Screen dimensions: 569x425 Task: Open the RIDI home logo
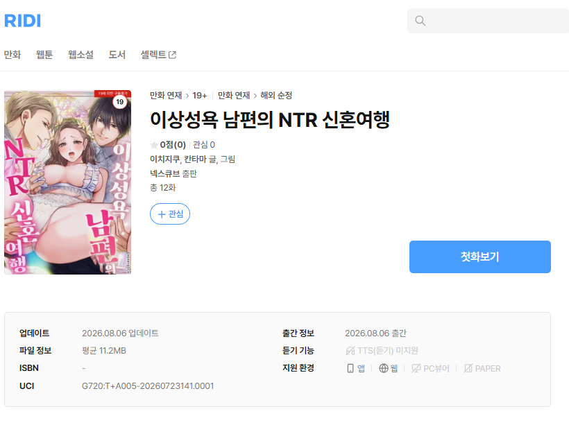22,21
